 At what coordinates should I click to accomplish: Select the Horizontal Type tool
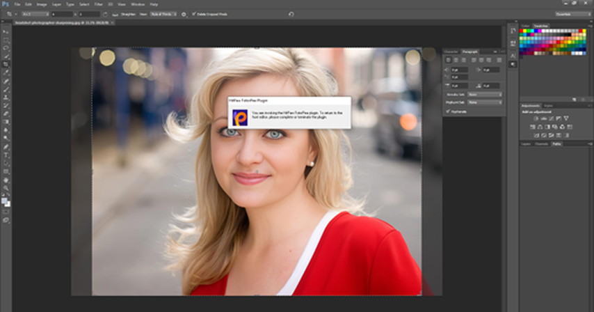pyautogui.click(x=6, y=155)
